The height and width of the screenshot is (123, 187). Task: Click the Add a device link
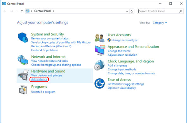tap(39, 79)
